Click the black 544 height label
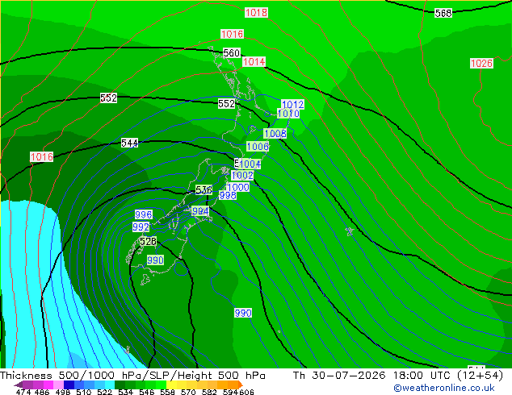Screen dimensions: 512x395 (129, 143)
